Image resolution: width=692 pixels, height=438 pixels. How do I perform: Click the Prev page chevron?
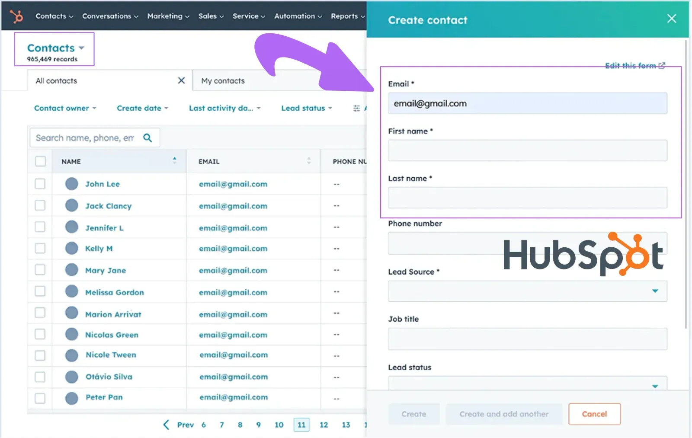tap(166, 425)
